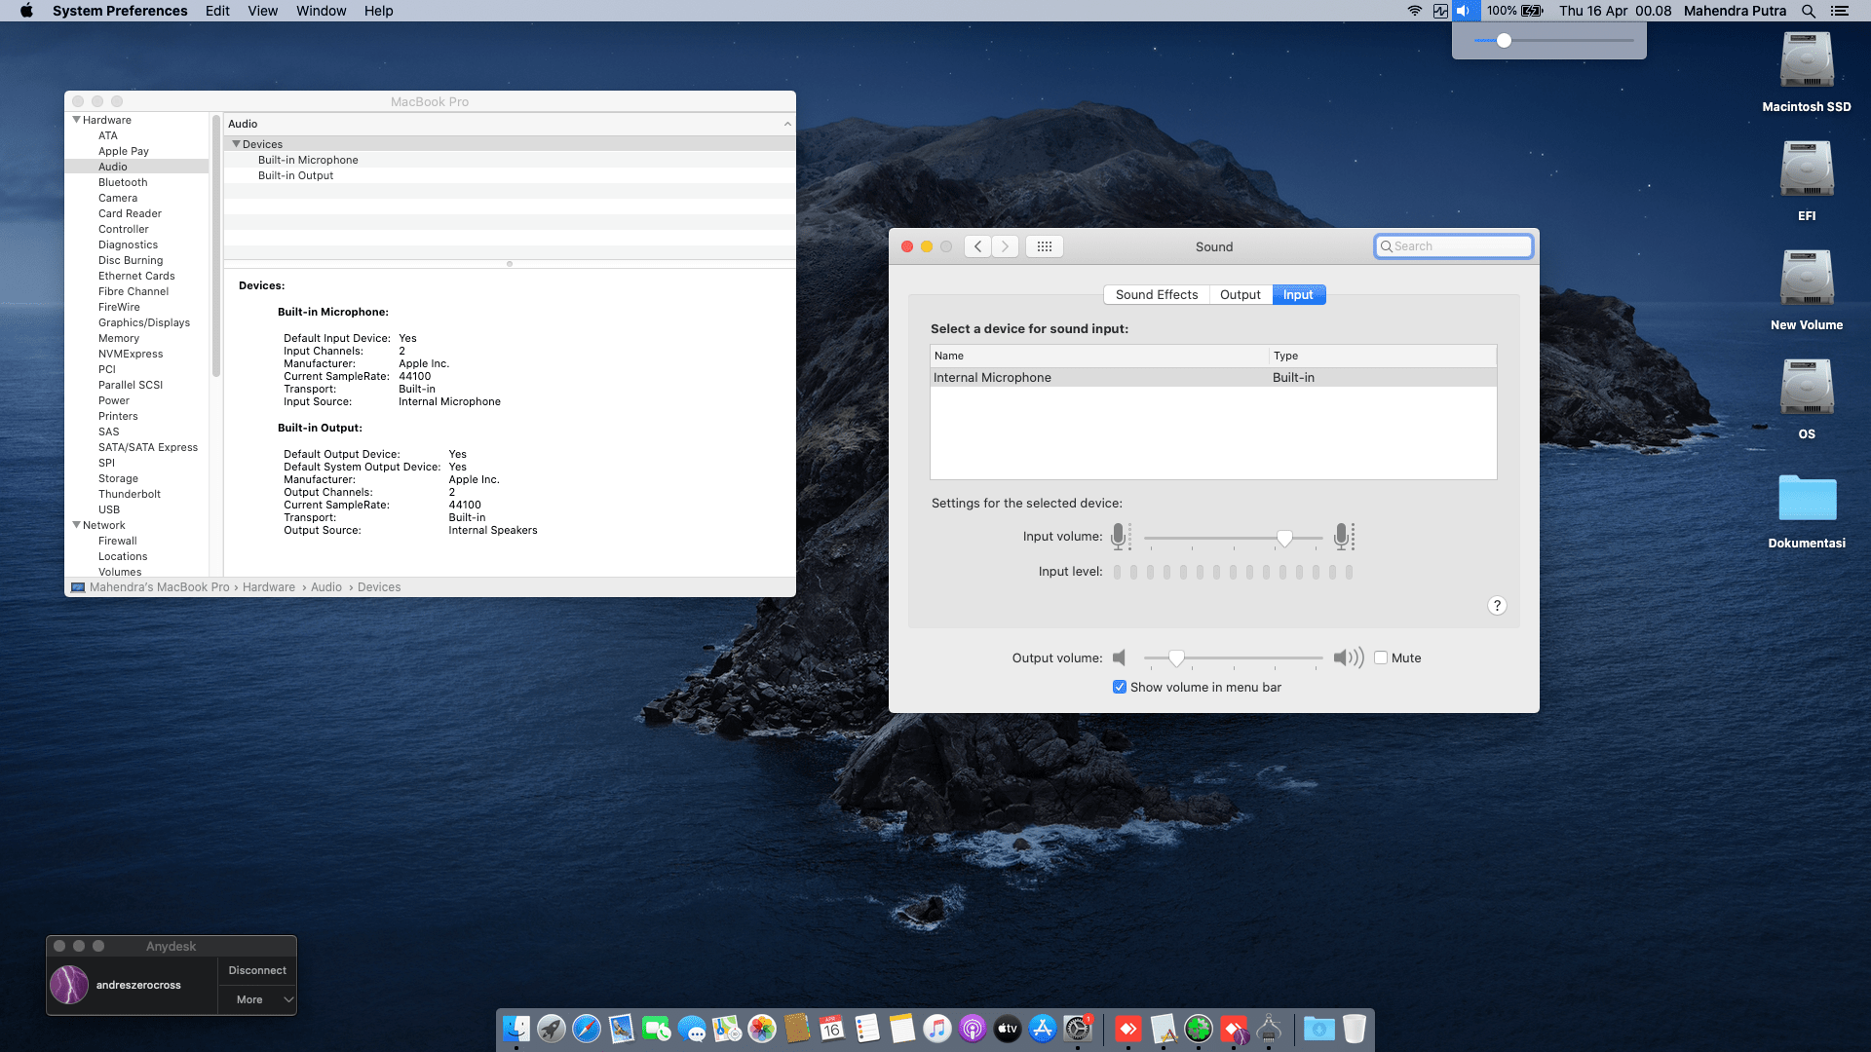Image resolution: width=1871 pixels, height=1052 pixels.
Task: Toggle the Mute checkbox
Action: pyautogui.click(x=1381, y=657)
